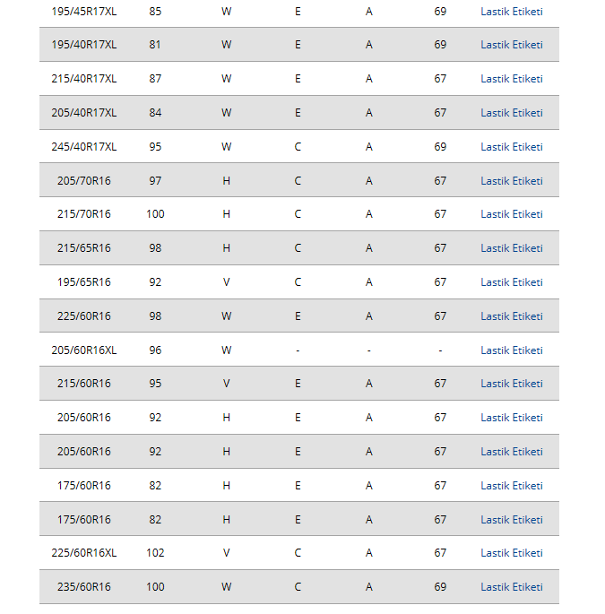Click the 235/60R16 tire size cell
Image resolution: width=605 pixels, height=614 pixels.
(84, 587)
